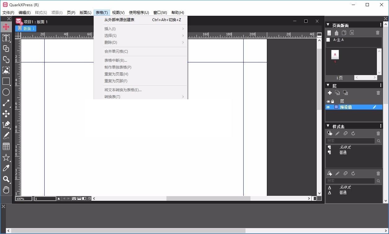Click the paragraph style search magnifier

(x=378, y=141)
